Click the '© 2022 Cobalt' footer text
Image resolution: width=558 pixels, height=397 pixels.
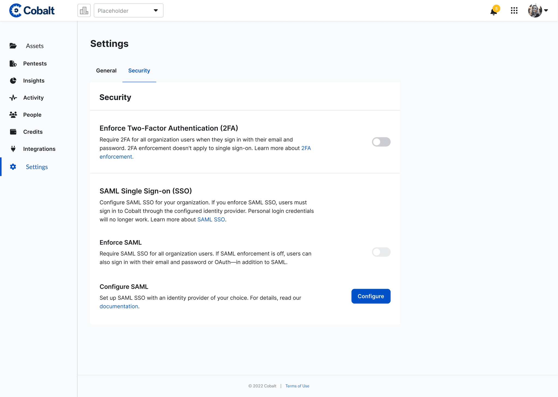point(262,386)
